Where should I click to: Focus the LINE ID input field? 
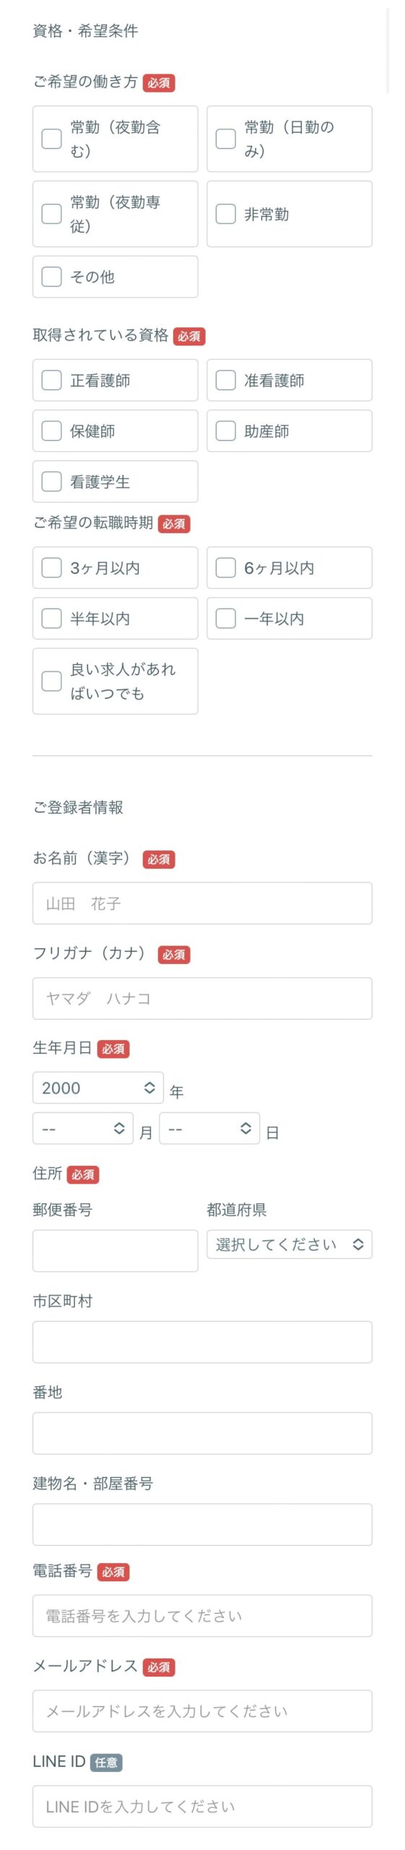tap(202, 1807)
